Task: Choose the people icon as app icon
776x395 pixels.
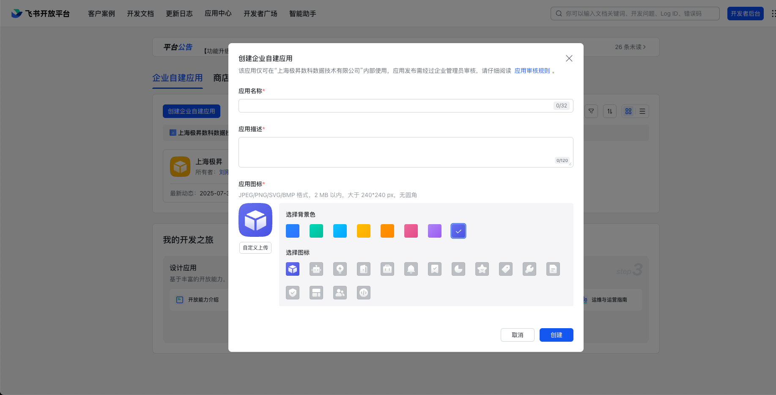Action: coord(340,292)
